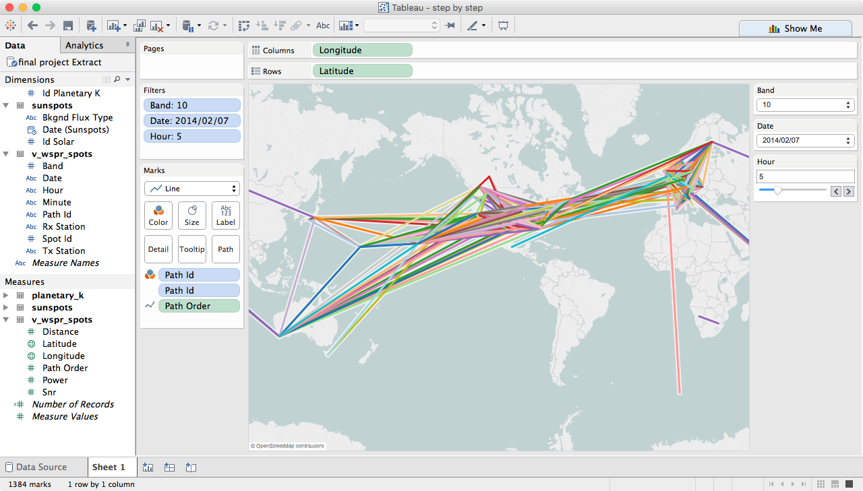Click the Fix Axes pin icon
863x491 pixels.
450,26
